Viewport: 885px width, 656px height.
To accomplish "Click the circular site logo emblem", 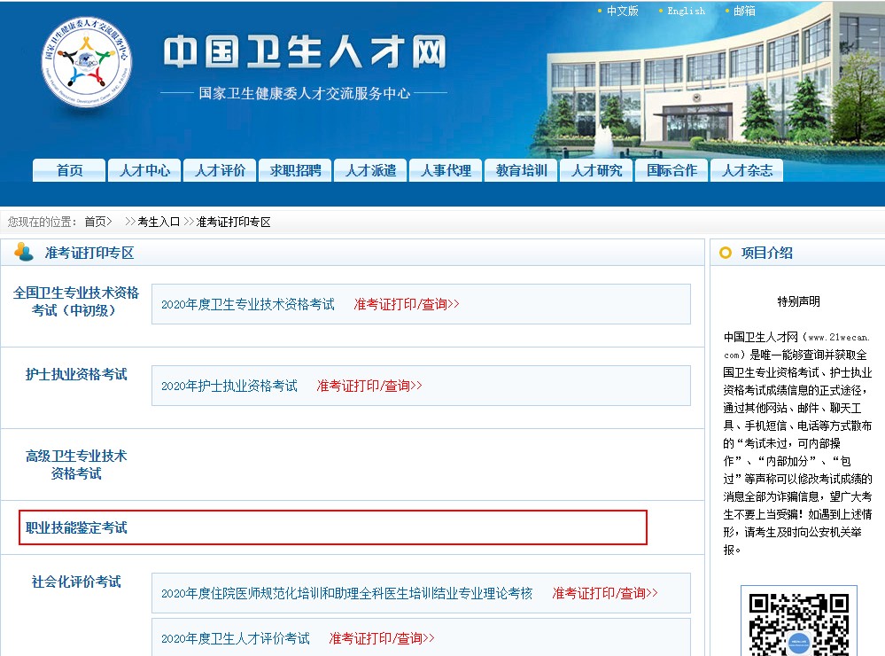I will click(x=86, y=64).
